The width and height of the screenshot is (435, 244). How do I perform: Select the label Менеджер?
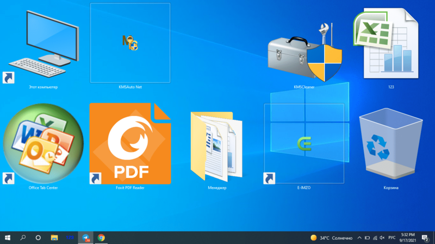(217, 188)
